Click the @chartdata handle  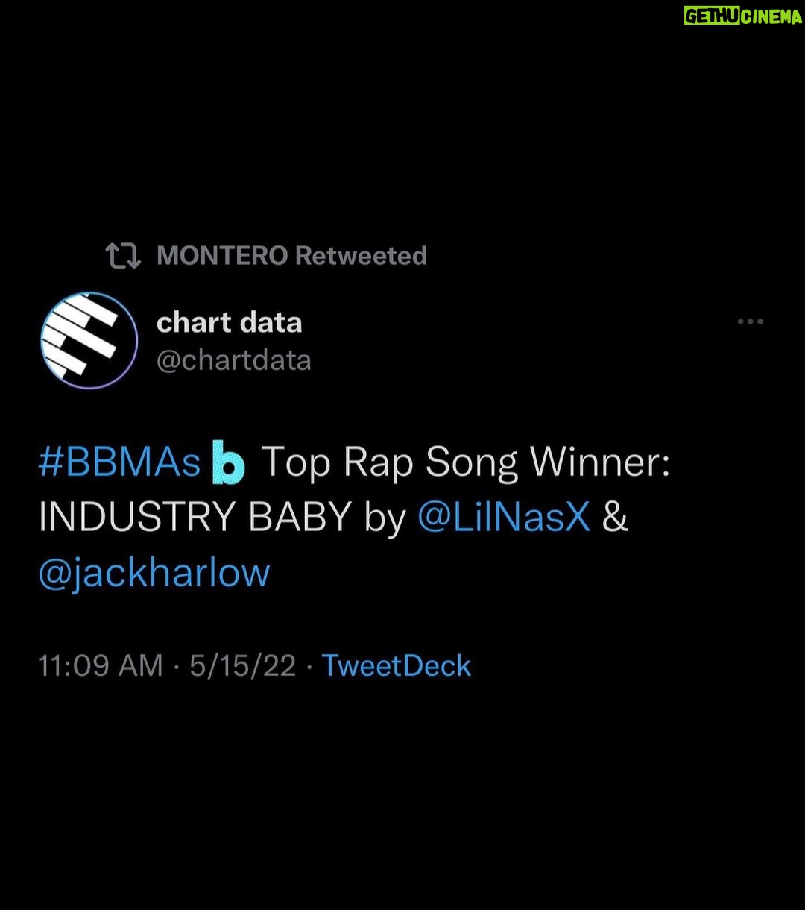tap(234, 360)
